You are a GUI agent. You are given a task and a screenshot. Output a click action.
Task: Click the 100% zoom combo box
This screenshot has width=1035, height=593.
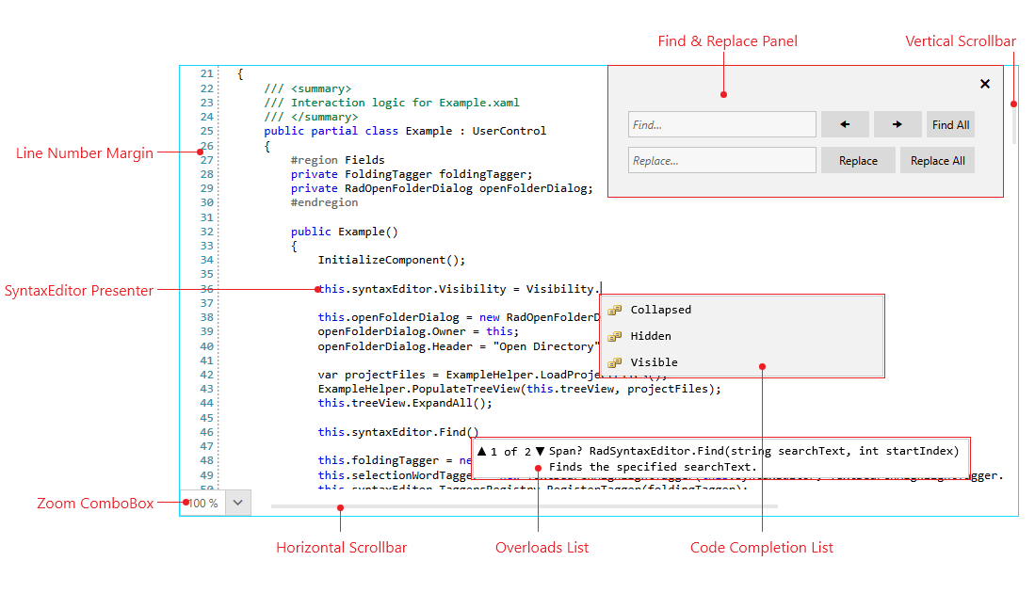[203, 503]
